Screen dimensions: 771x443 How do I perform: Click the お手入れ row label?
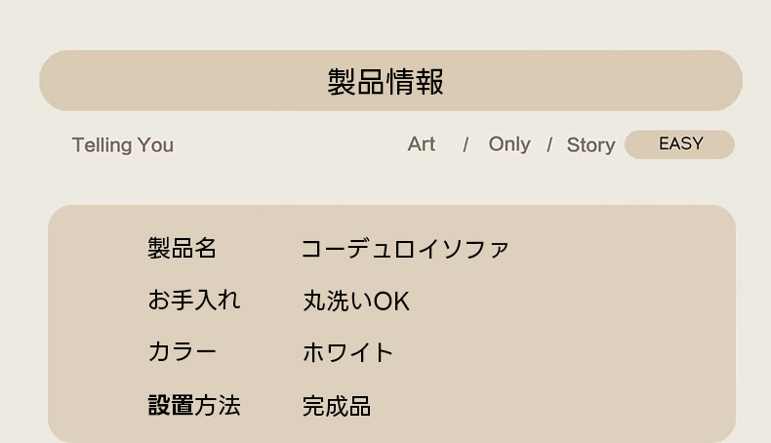click(x=193, y=301)
